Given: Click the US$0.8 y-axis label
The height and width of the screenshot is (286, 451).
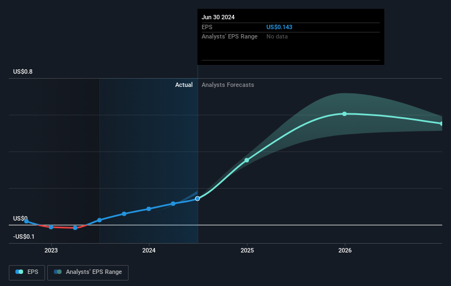Looking at the screenshot, I should [x=23, y=71].
